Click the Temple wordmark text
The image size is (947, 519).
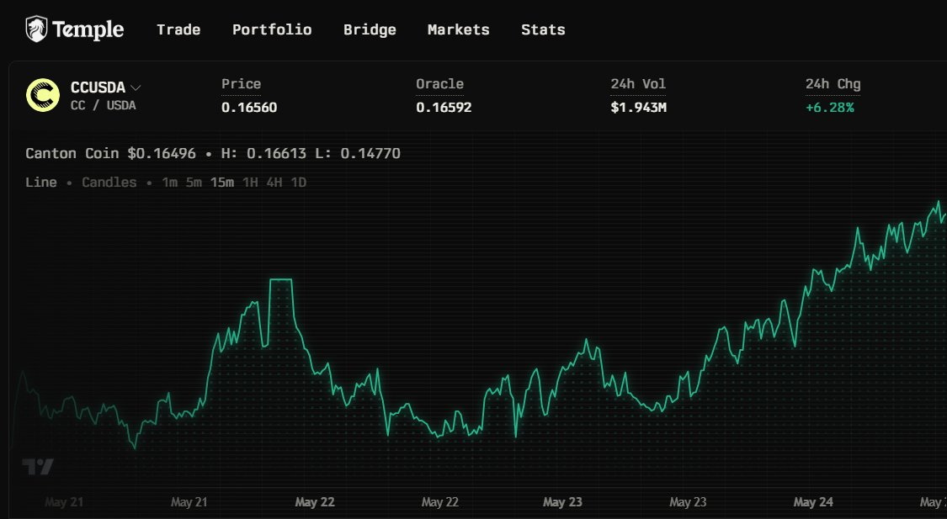(x=88, y=29)
